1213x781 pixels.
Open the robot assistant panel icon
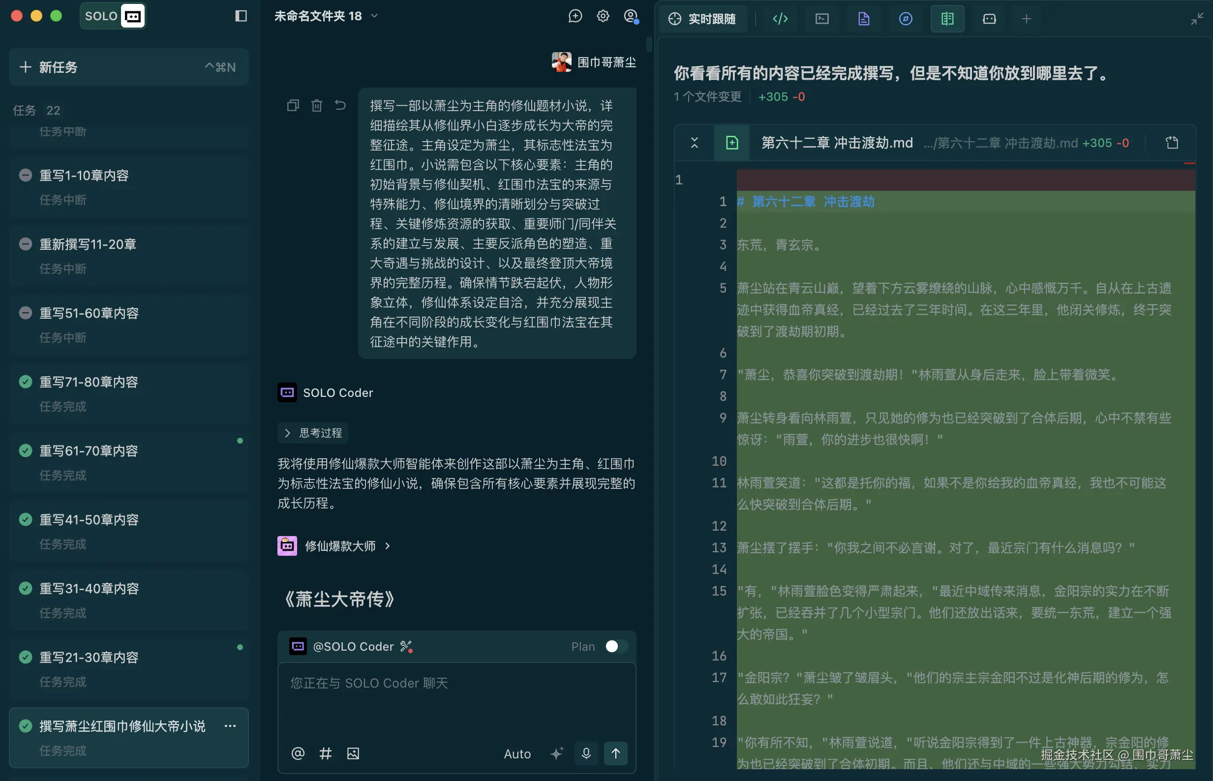989,19
